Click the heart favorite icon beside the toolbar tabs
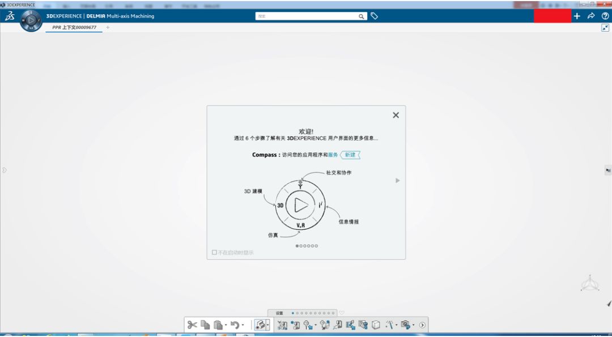The image size is (612, 337). click(x=342, y=313)
